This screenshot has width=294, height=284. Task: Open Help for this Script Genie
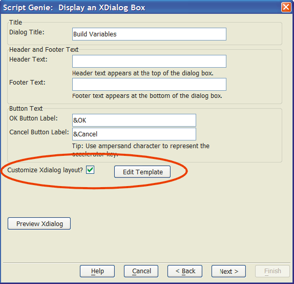(97, 271)
